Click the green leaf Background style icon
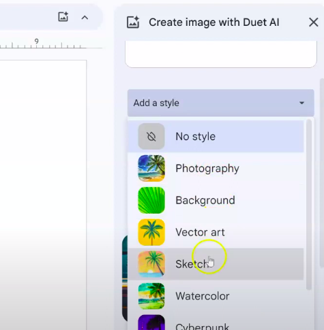The width and height of the screenshot is (324, 330). tap(151, 200)
